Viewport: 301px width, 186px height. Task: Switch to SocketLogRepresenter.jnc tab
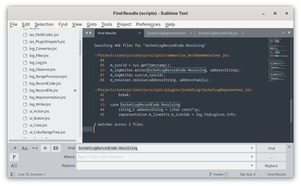pyautogui.click(x=167, y=33)
